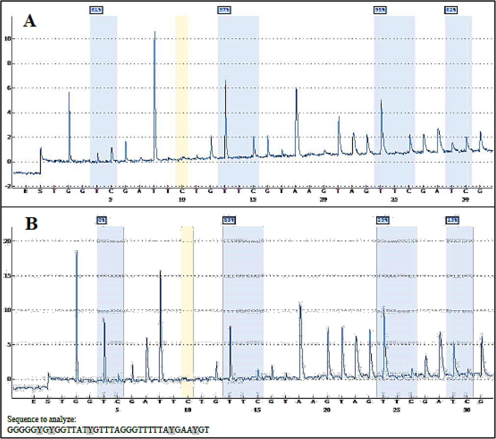Click the yellow highlighted column in panel B
Viewport: 496px width, 439px height.
(187, 312)
